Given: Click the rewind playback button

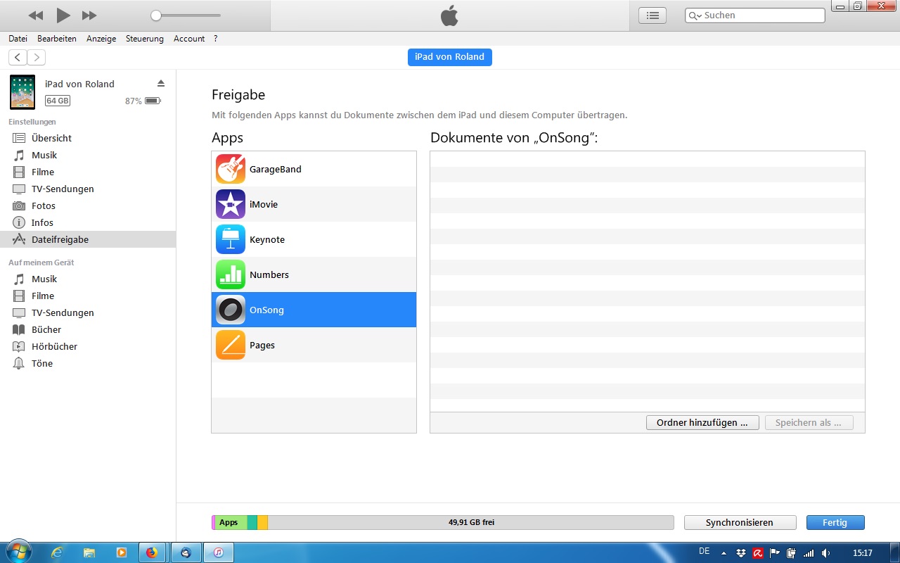Looking at the screenshot, I should (x=36, y=15).
